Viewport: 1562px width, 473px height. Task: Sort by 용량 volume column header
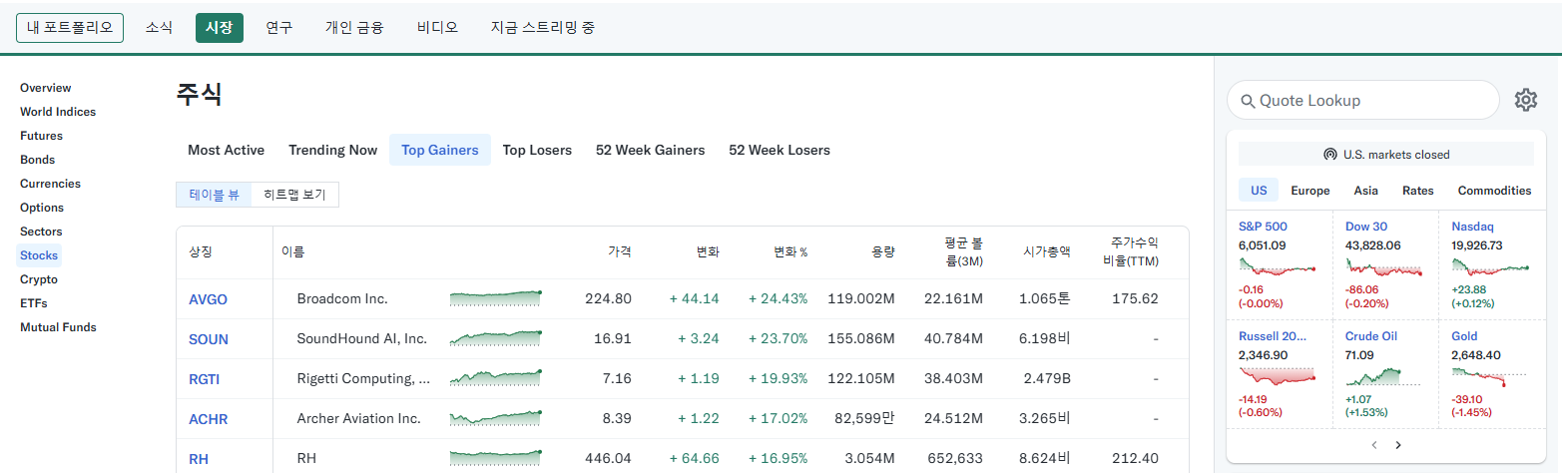tap(882, 251)
